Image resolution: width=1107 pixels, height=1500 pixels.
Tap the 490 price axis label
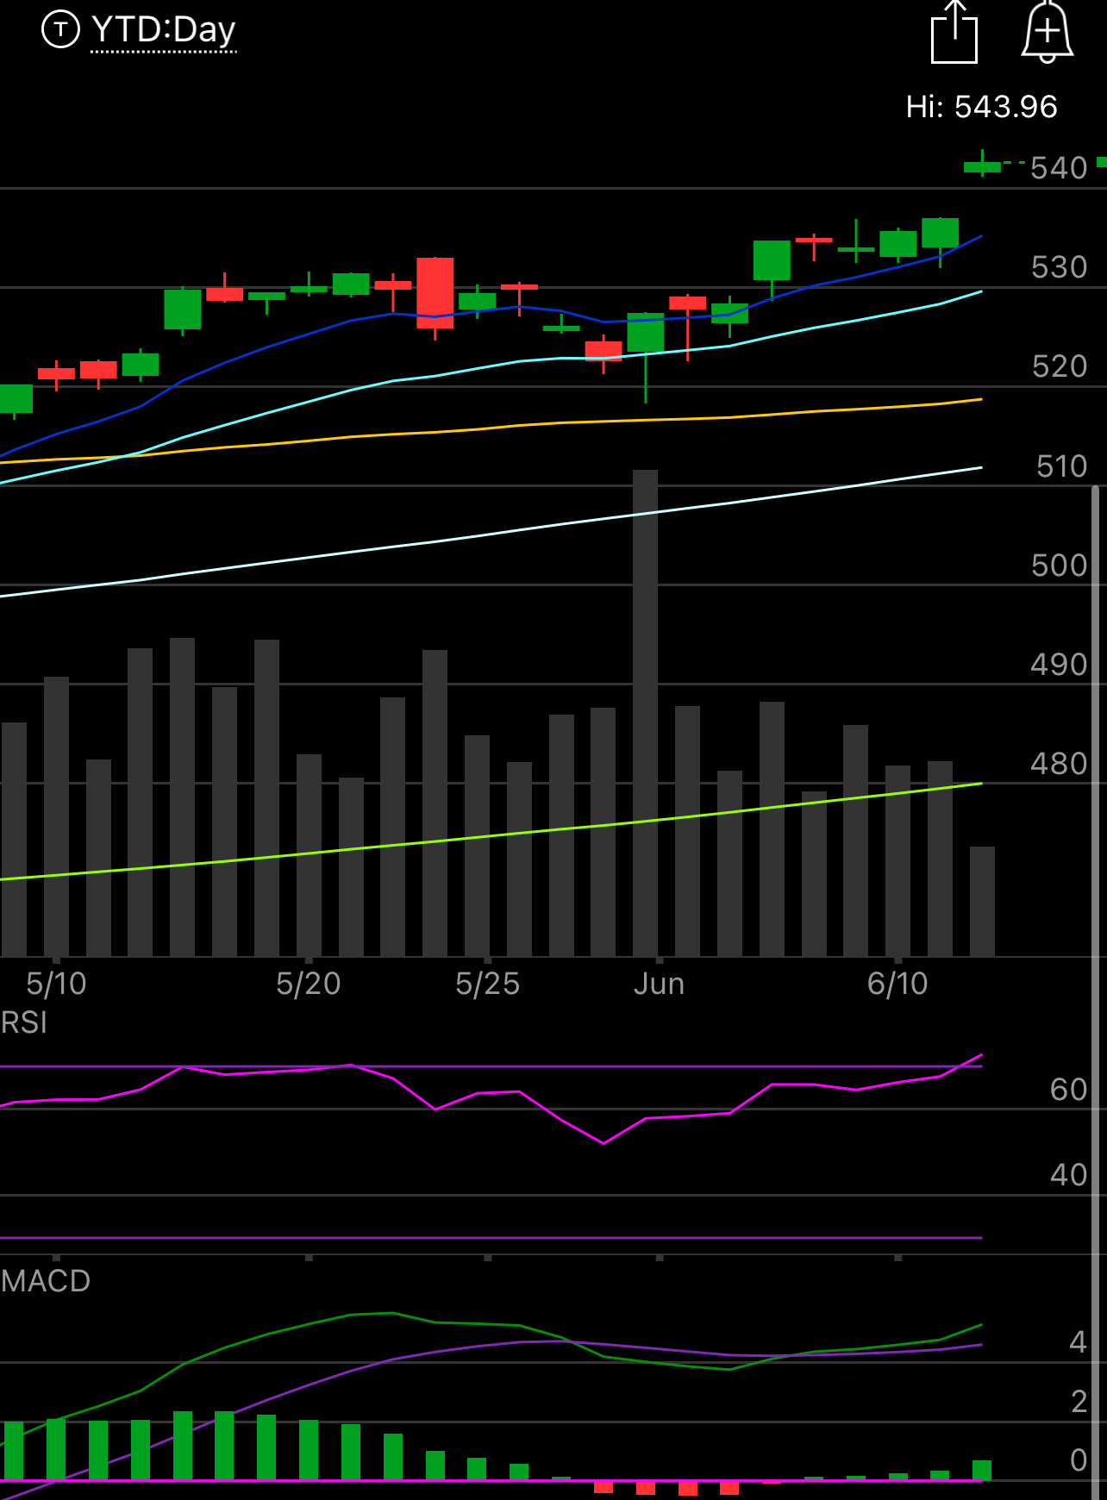coord(1059,665)
